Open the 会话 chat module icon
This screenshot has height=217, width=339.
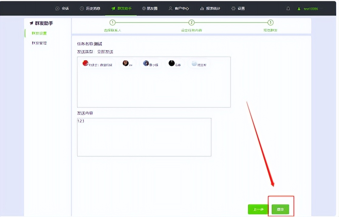click(x=57, y=9)
